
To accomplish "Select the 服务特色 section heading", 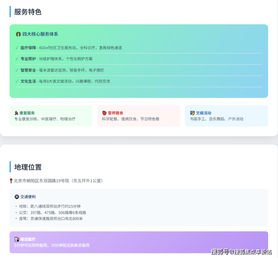I will click(28, 12).
